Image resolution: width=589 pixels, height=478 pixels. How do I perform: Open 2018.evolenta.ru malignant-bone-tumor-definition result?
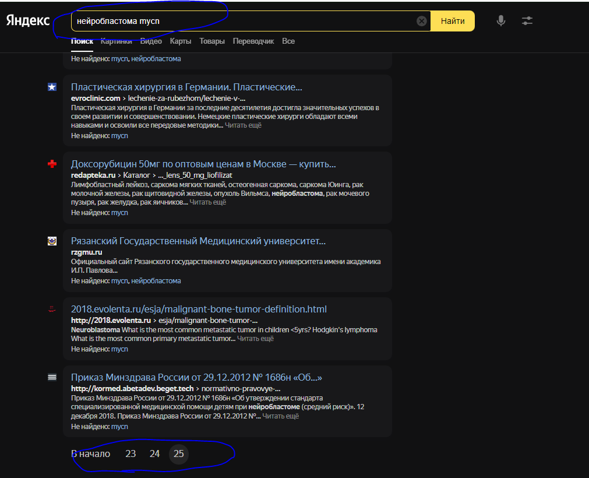(x=199, y=310)
